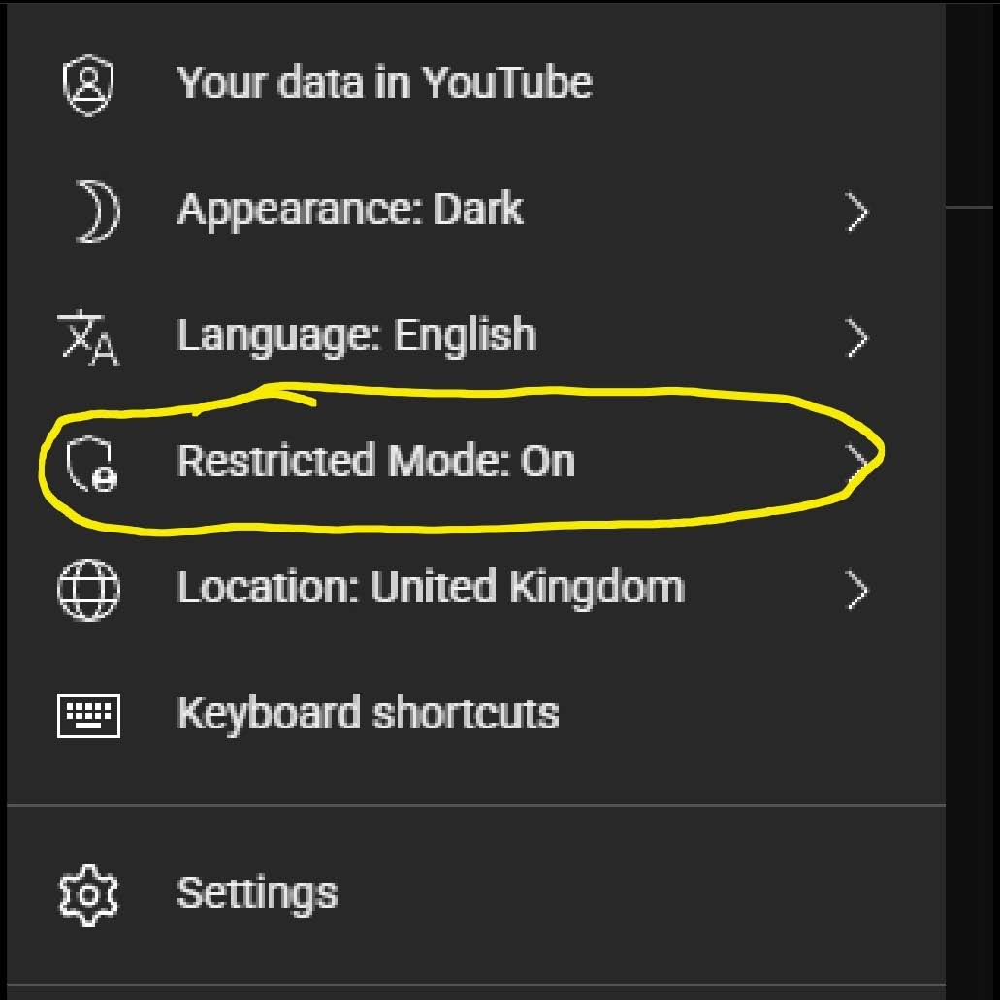Choose the Language: English menu entry
Viewport: 1000px width, 1000px height.
[x=356, y=336]
